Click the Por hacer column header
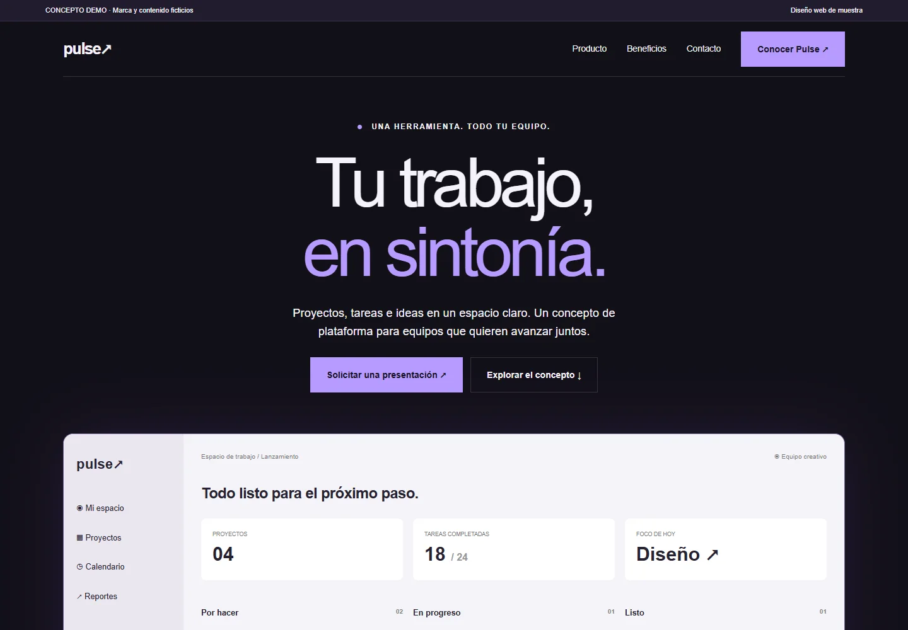The width and height of the screenshot is (908, 630). [219, 612]
